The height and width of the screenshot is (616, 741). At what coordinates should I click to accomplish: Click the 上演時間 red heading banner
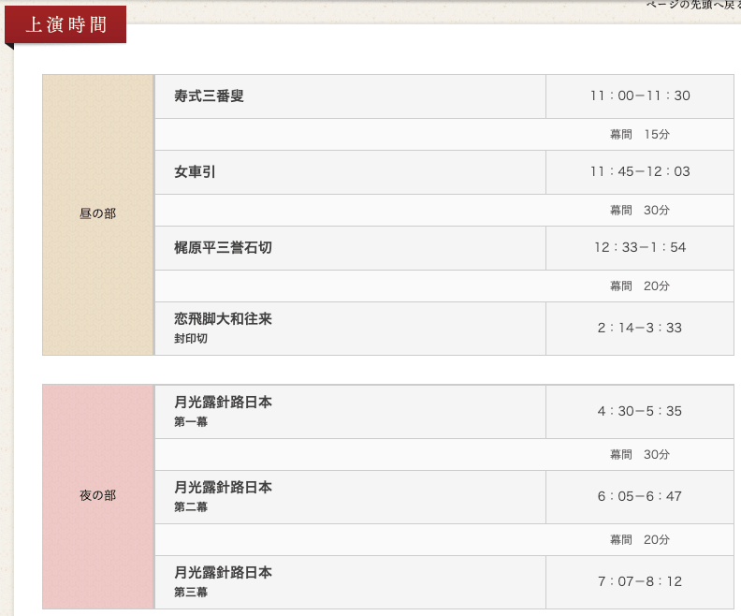click(x=65, y=25)
